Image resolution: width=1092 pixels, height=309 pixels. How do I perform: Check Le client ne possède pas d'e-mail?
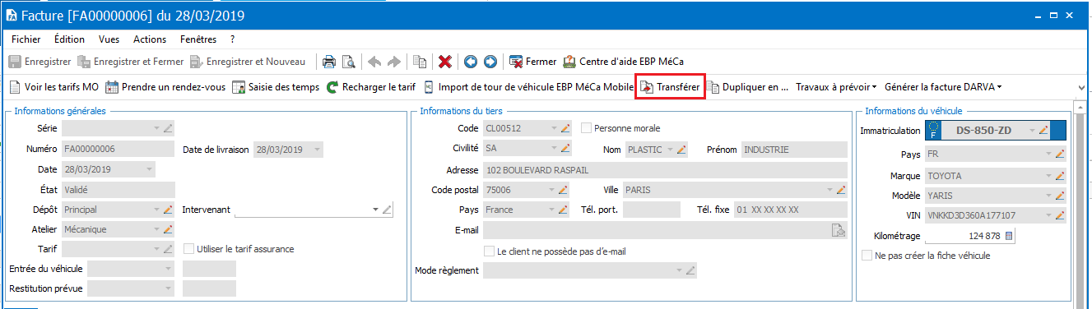point(490,251)
